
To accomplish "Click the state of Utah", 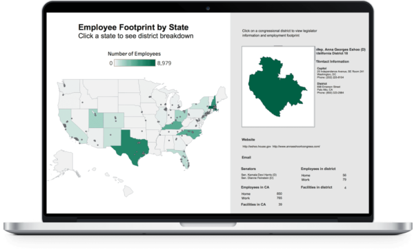I will tap(96, 118).
